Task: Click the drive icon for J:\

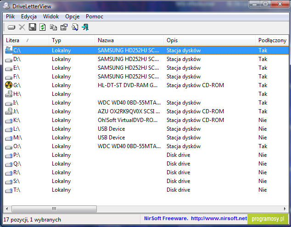Action: pos(9,111)
